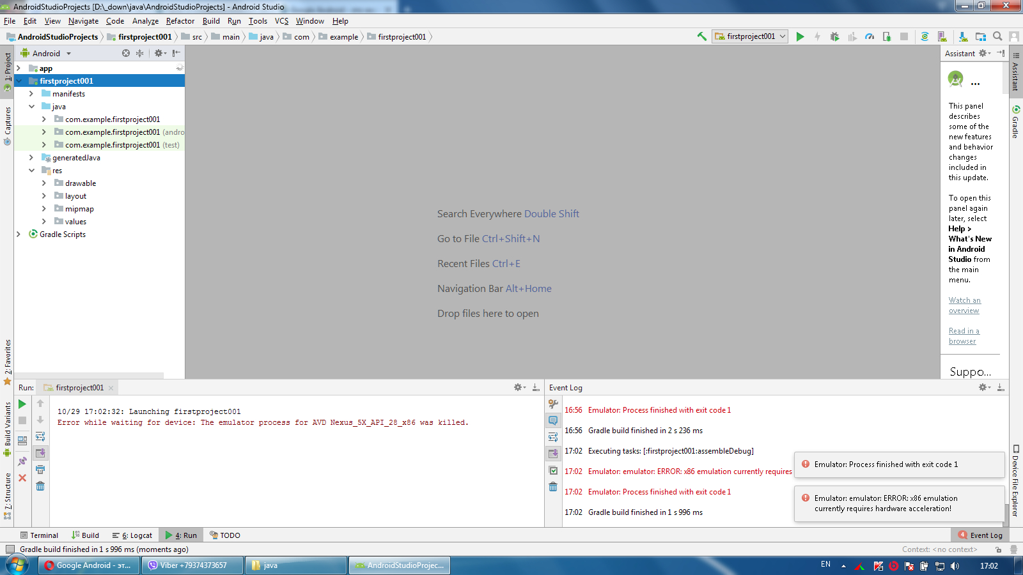This screenshot has width=1023, height=575.
Task: Click the pin tab icon in Run panel
Action: point(22,461)
